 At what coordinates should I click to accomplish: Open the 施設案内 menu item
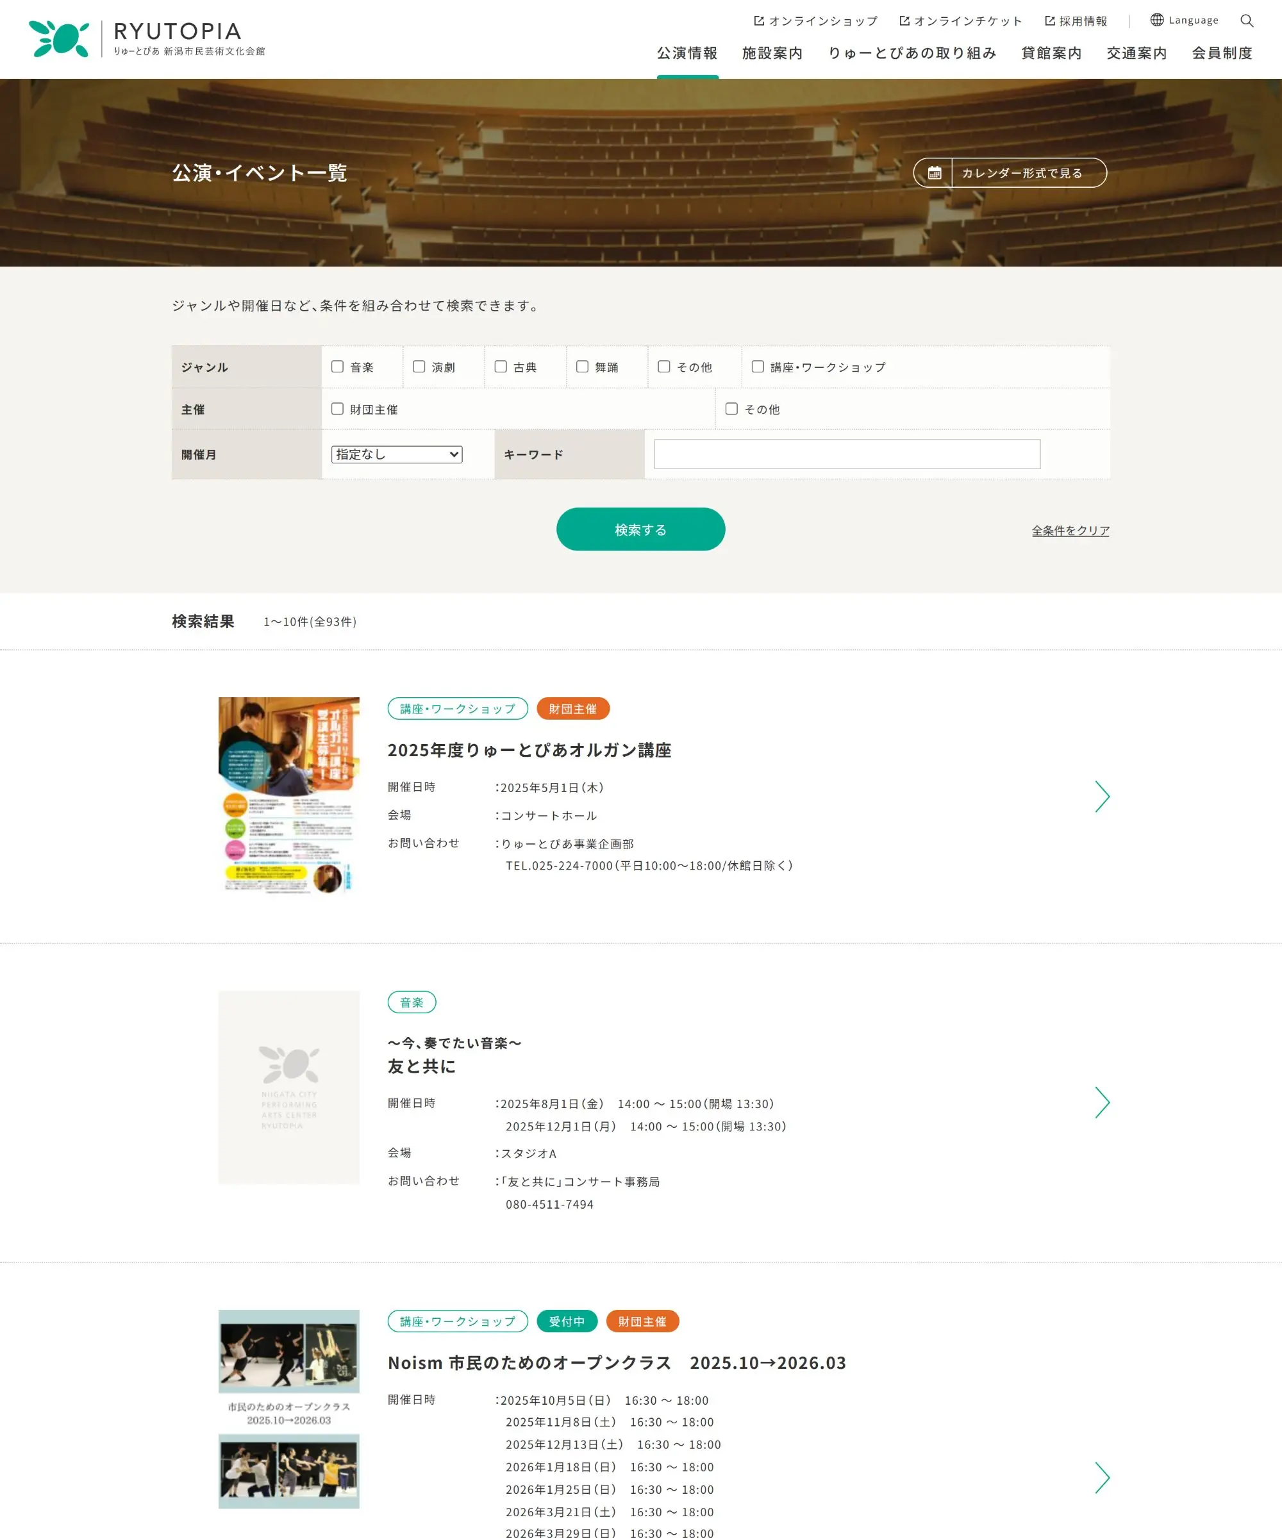click(772, 53)
